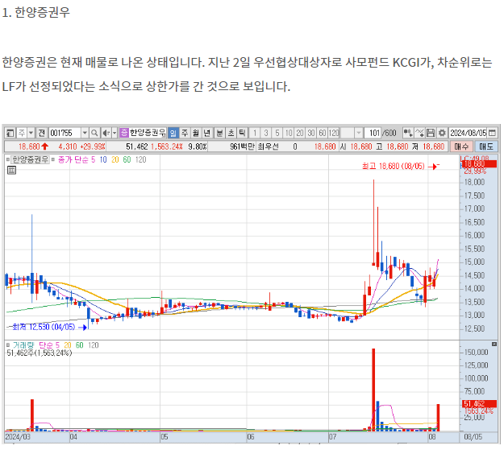Select interval button 120 in toolbar

pyautogui.click(x=334, y=133)
